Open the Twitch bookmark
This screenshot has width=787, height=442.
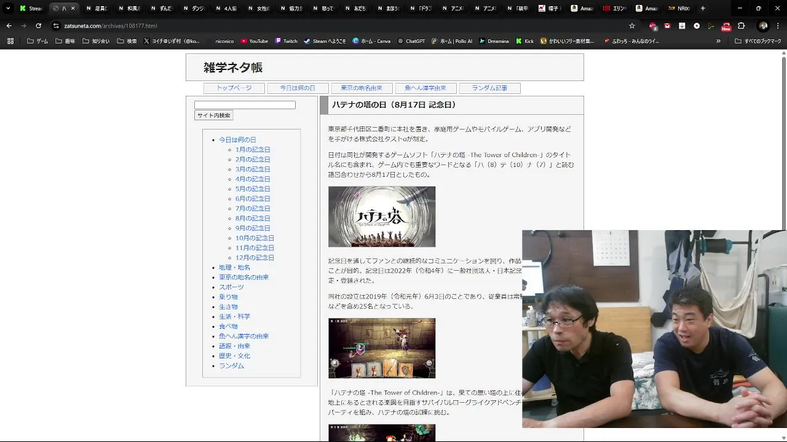tap(287, 41)
